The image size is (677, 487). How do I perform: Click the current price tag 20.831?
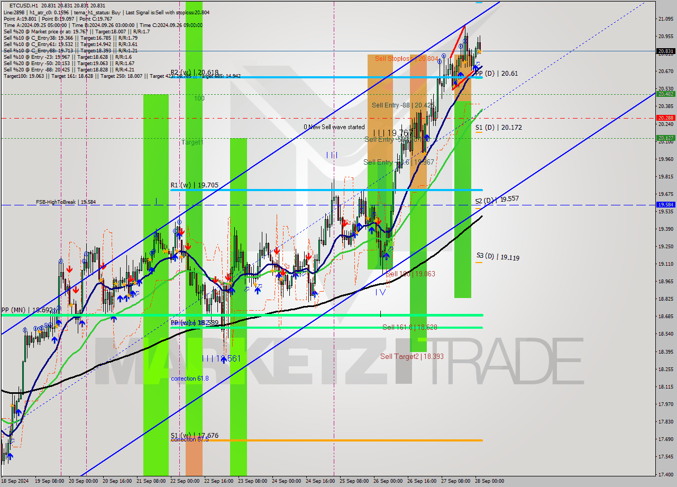coord(665,51)
